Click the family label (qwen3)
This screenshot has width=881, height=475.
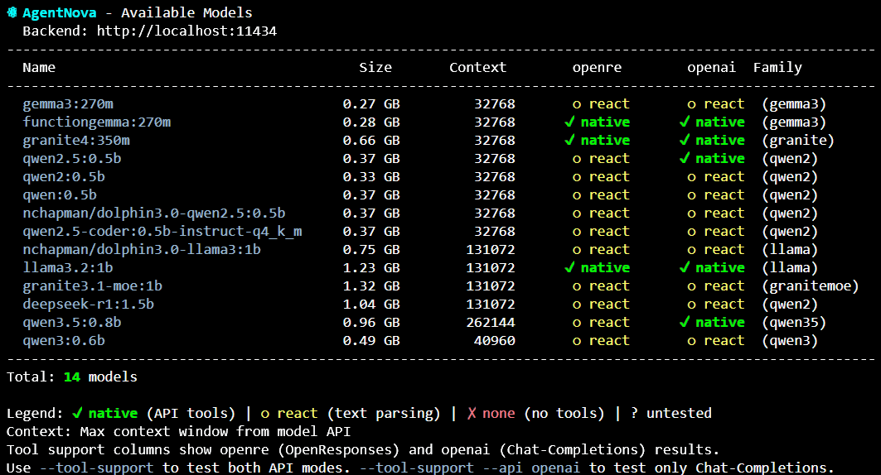coord(790,340)
